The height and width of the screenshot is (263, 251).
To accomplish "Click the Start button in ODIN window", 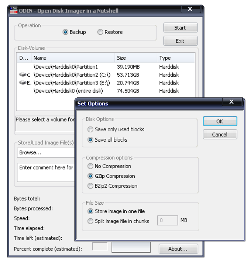I will tap(180, 28).
